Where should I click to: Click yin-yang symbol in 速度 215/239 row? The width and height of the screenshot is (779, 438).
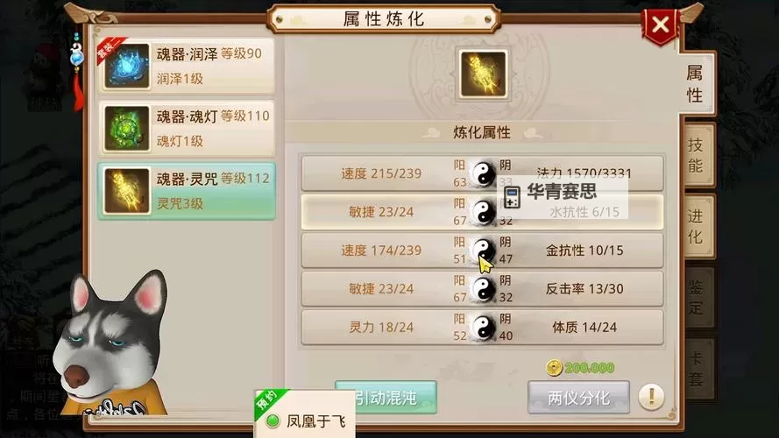[x=483, y=173]
